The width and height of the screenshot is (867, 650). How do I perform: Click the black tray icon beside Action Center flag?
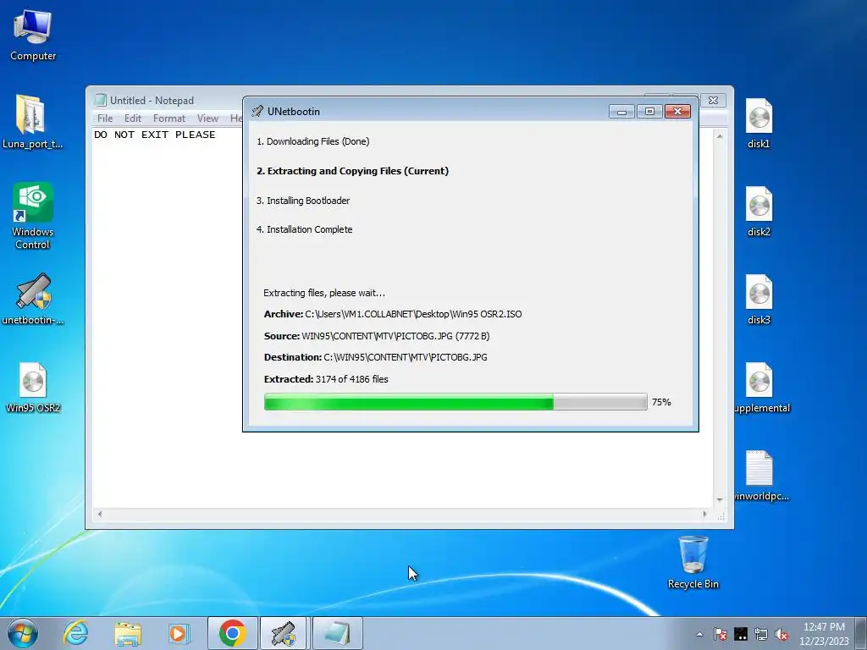(741, 634)
